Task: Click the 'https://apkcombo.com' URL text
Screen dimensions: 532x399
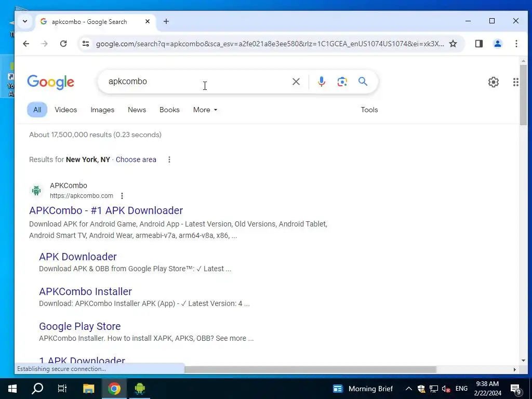Action: click(82, 196)
